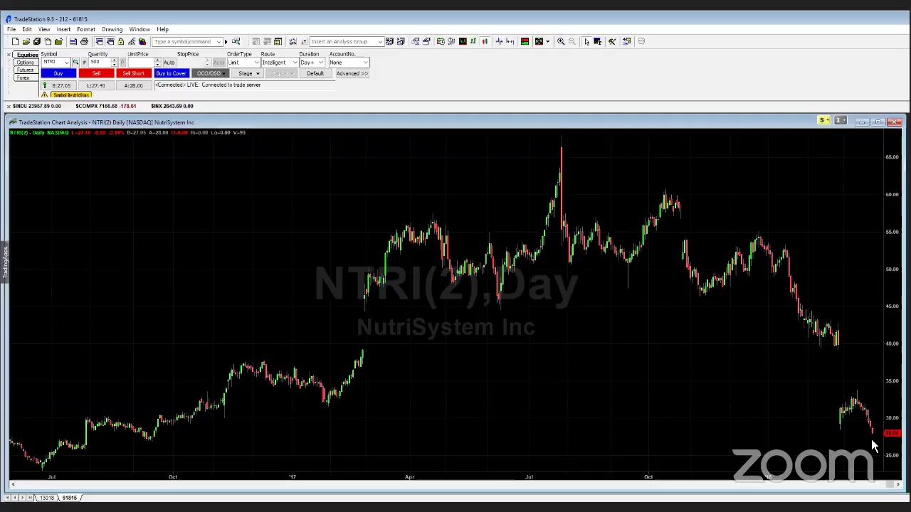Toggle the P button beside Quantity

(x=122, y=62)
